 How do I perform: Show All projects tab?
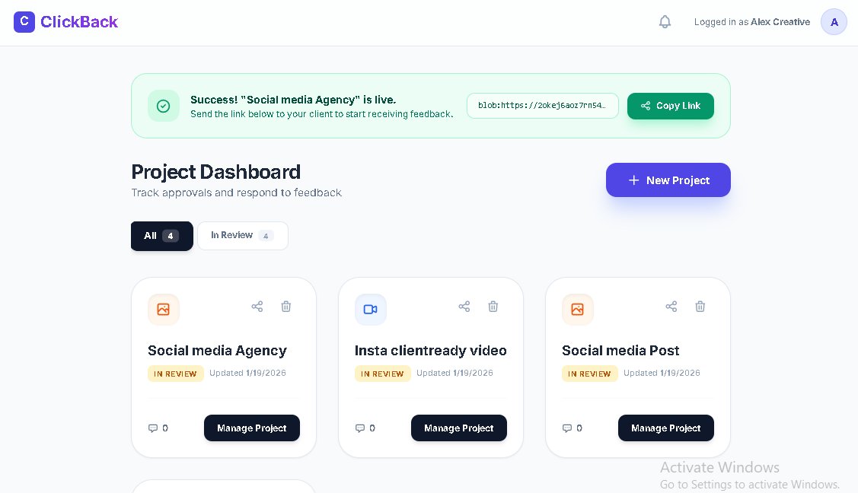(162, 236)
